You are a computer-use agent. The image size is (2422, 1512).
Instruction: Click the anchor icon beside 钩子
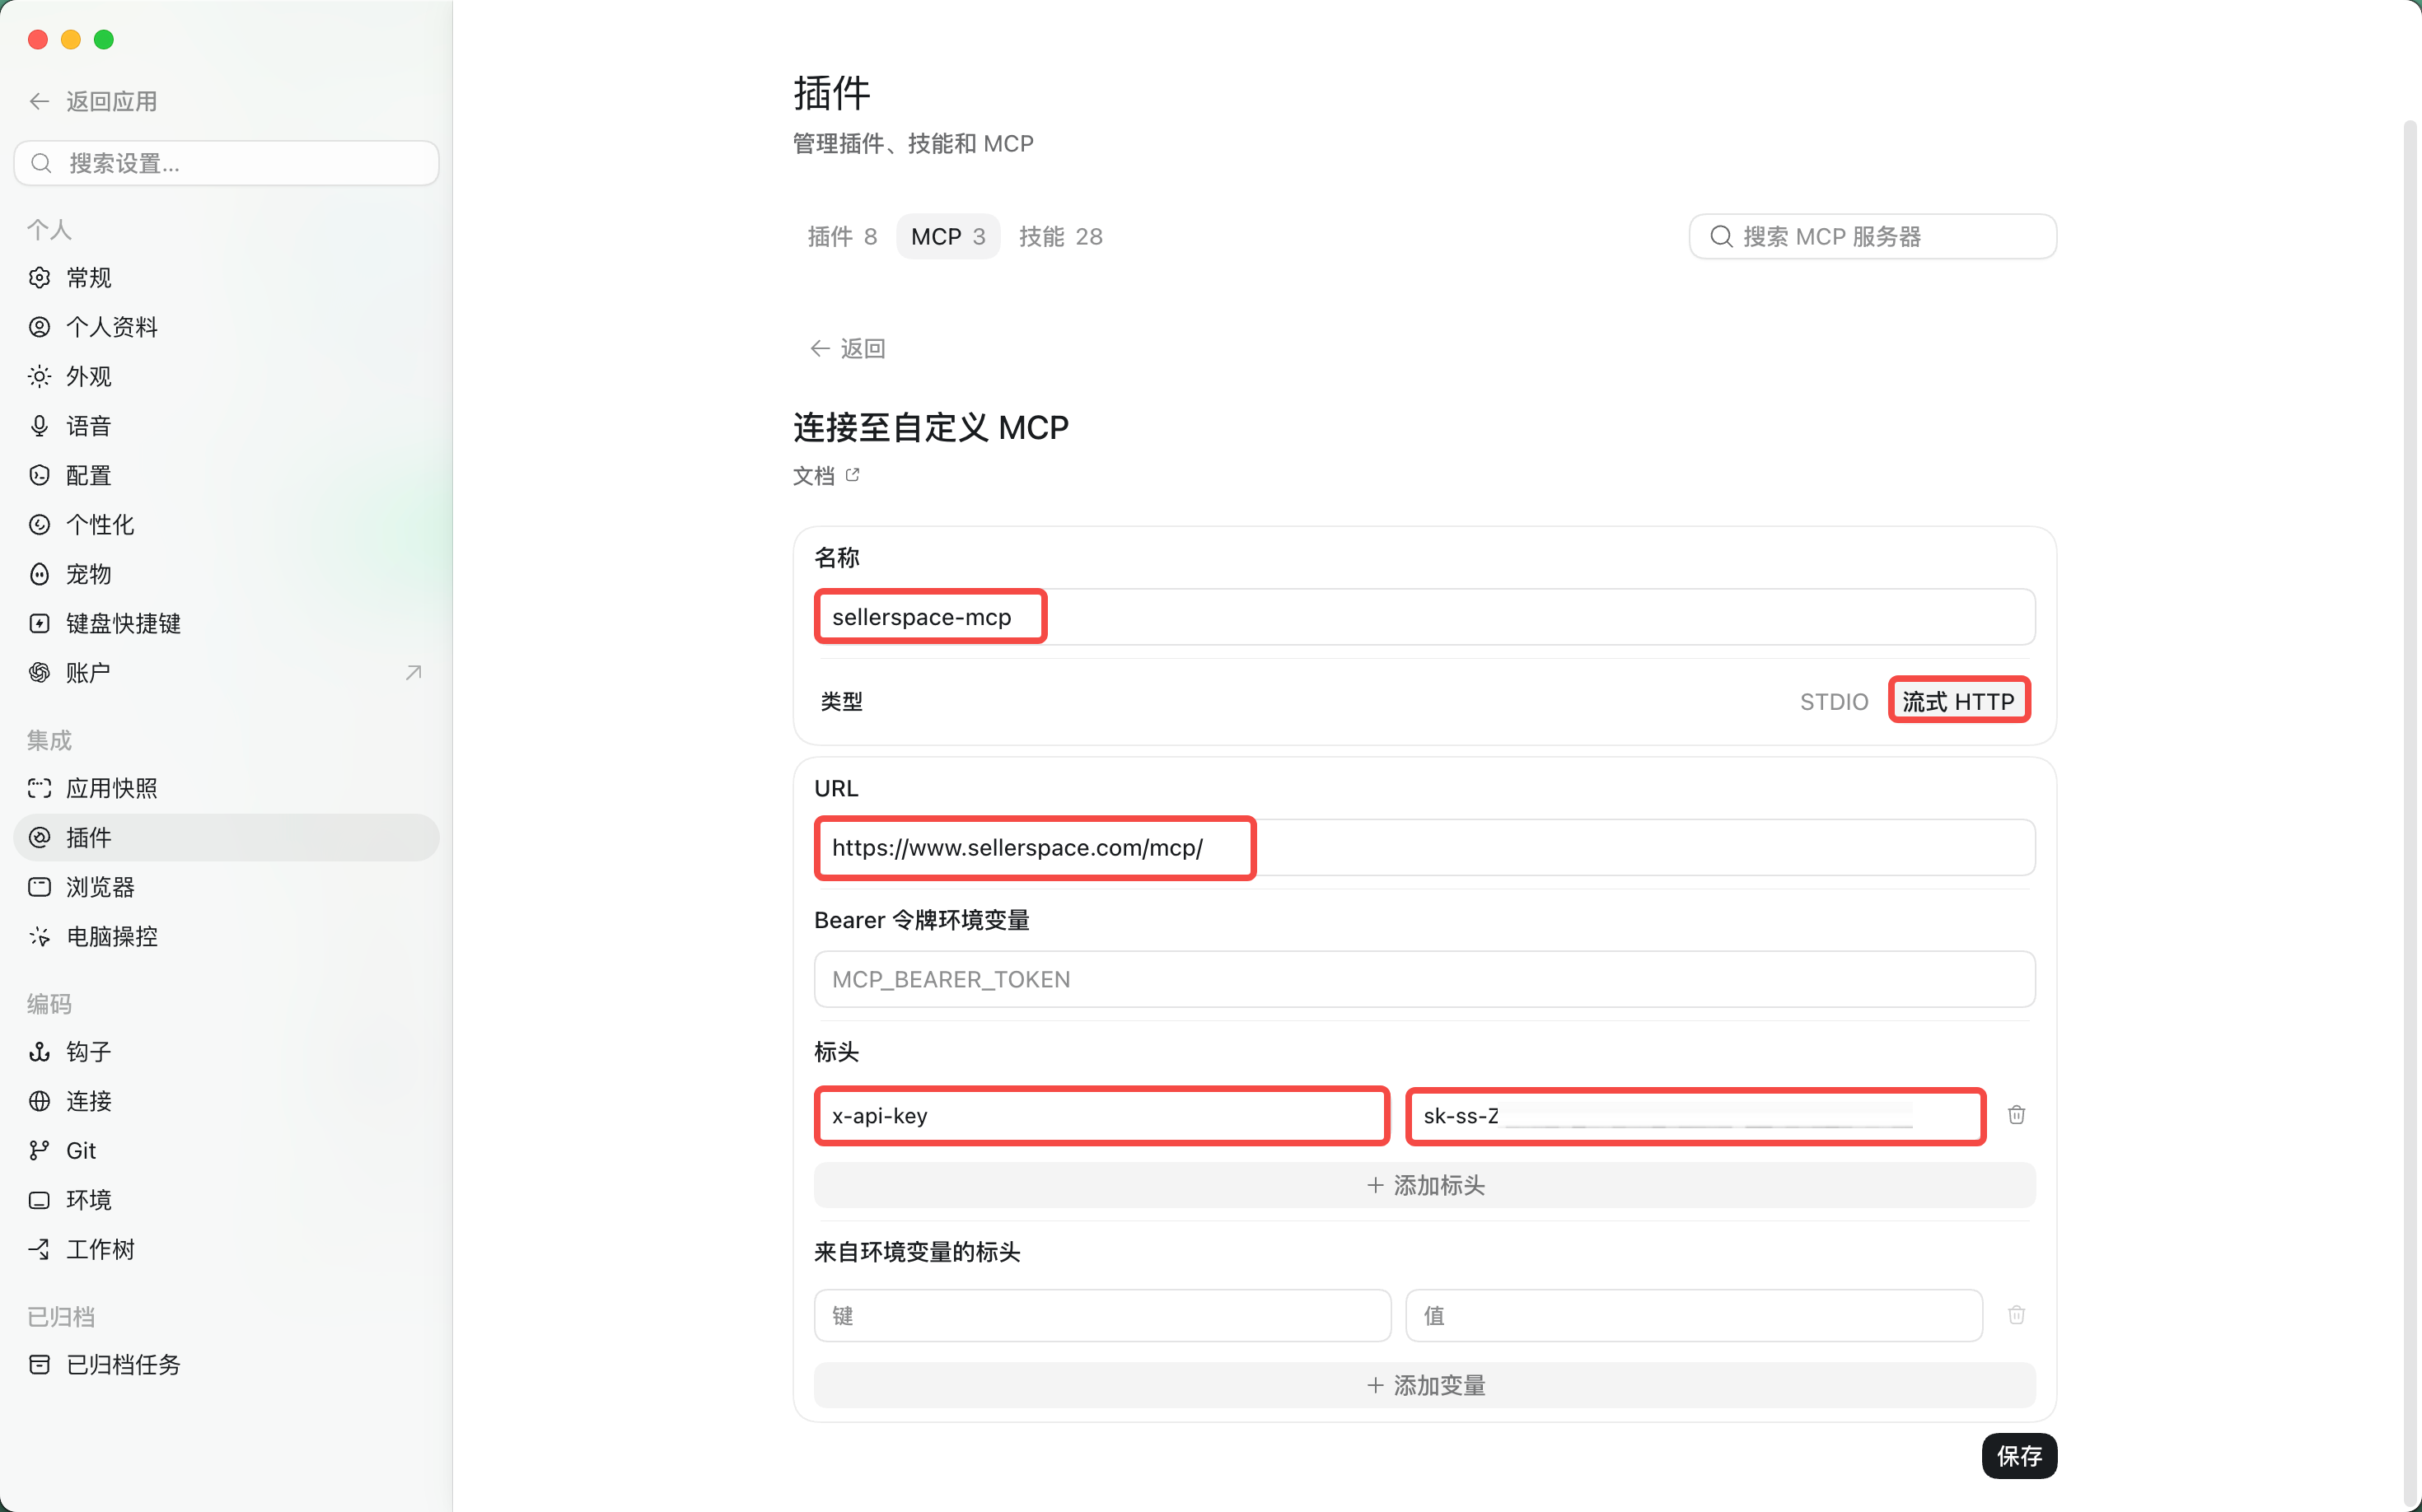[x=40, y=1052]
